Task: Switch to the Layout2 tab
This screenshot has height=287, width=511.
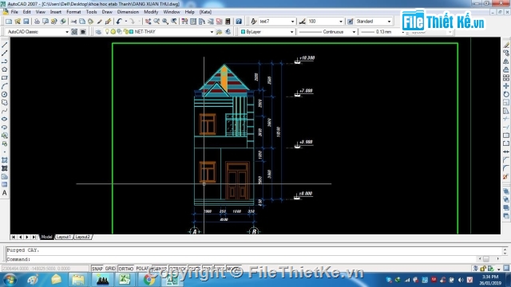Action: (82, 237)
